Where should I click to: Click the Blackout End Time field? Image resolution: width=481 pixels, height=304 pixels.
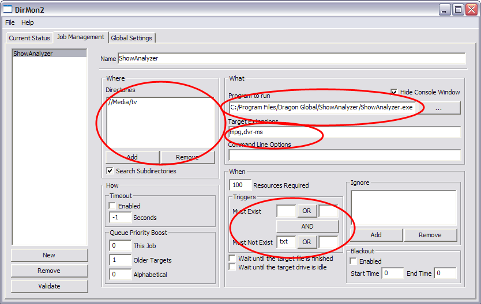445,273
